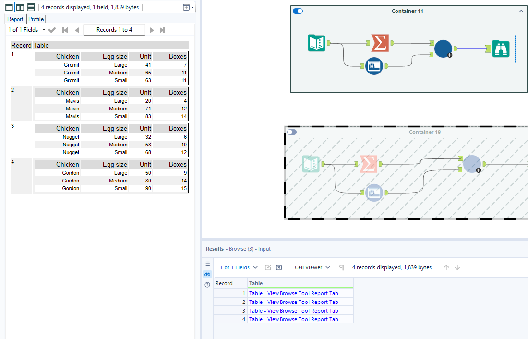Viewport: 528px width, 339px height.
Task: Disable Container 11 with its toggle
Action: [298, 11]
